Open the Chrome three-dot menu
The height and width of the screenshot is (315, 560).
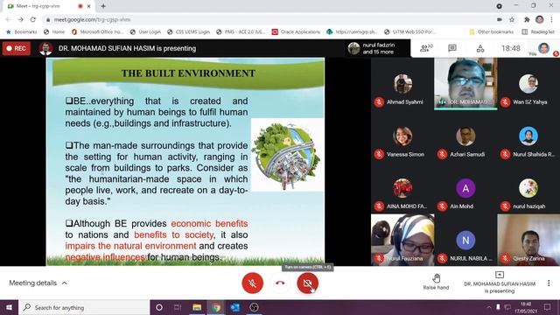(552, 19)
